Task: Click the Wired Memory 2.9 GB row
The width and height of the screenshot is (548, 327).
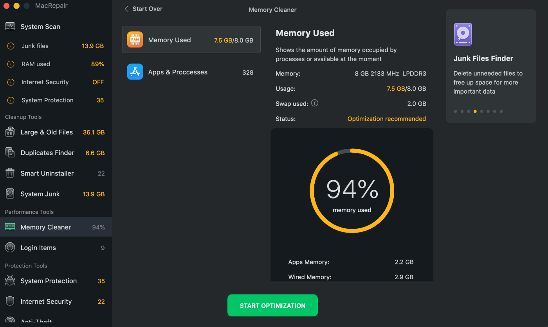Action: pos(352,277)
